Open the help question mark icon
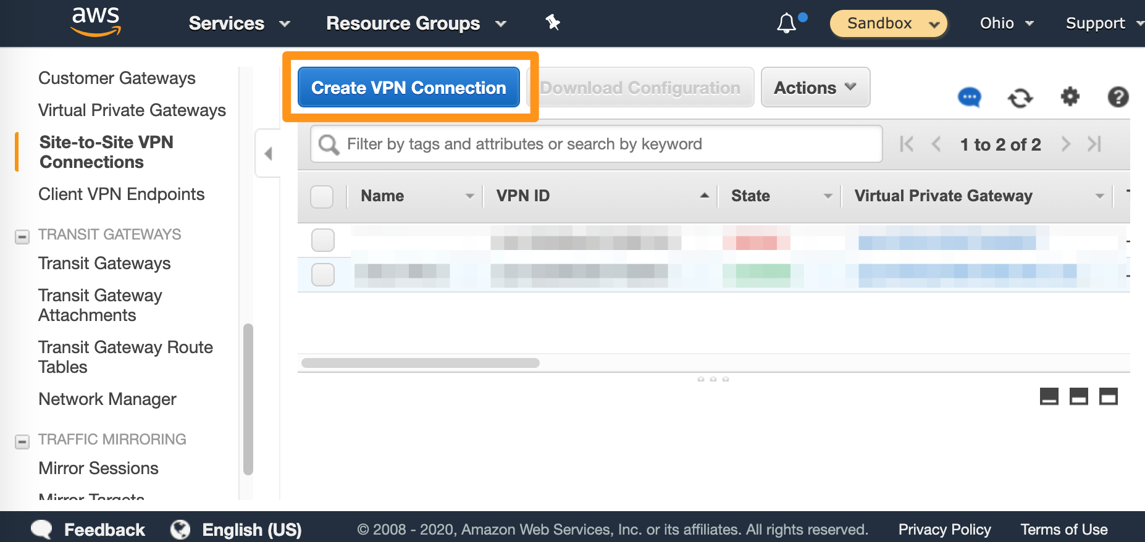Viewport: 1145px width, 542px height. click(1118, 97)
